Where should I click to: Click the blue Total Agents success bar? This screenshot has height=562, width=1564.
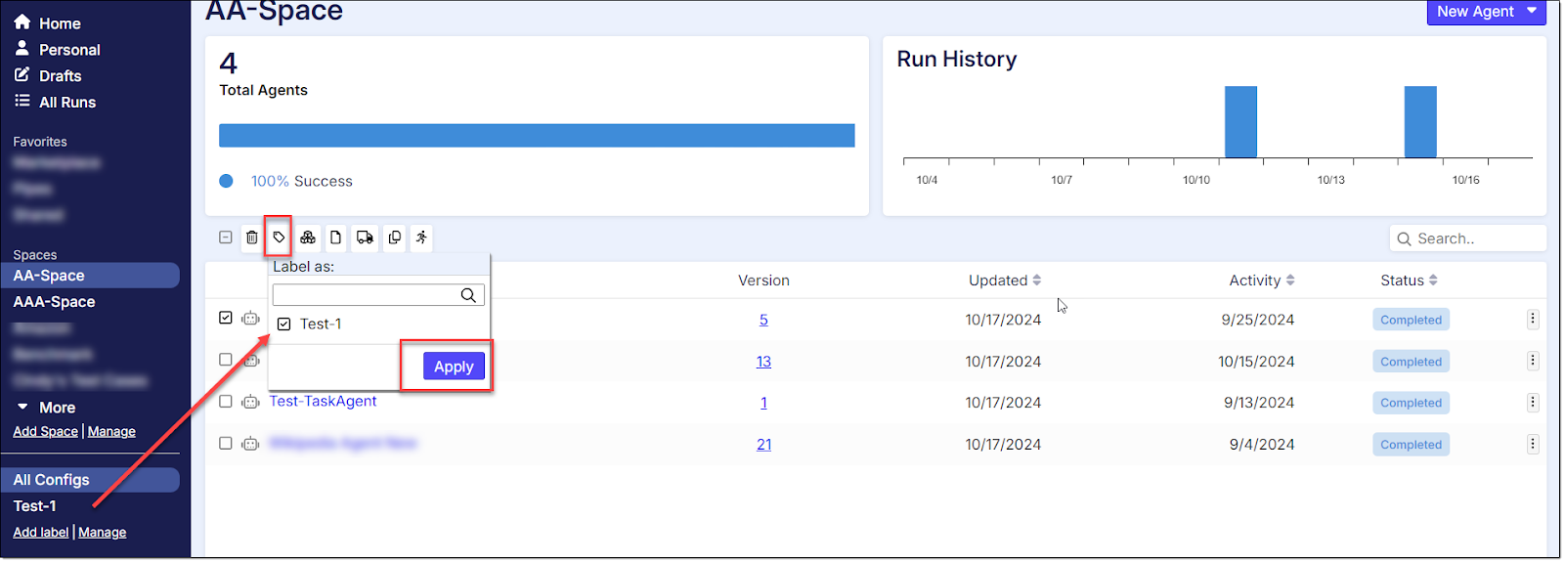536,136
